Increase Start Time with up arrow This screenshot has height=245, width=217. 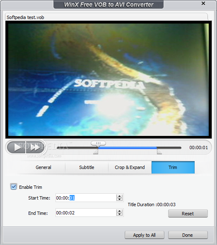(x=120, y=196)
